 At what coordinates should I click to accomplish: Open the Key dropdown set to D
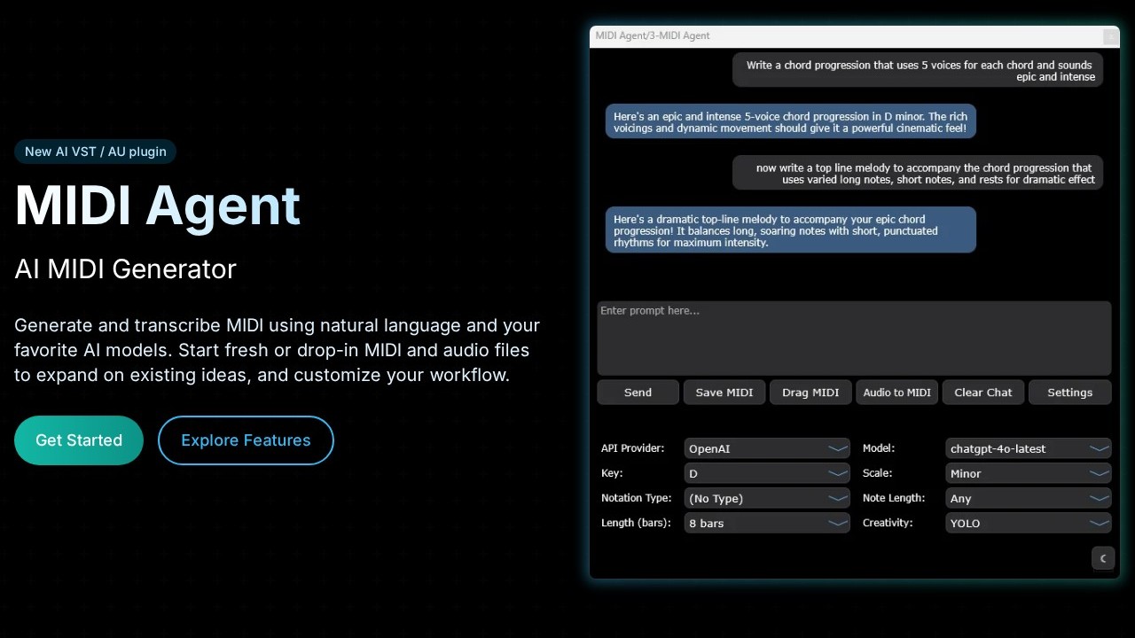(x=767, y=473)
